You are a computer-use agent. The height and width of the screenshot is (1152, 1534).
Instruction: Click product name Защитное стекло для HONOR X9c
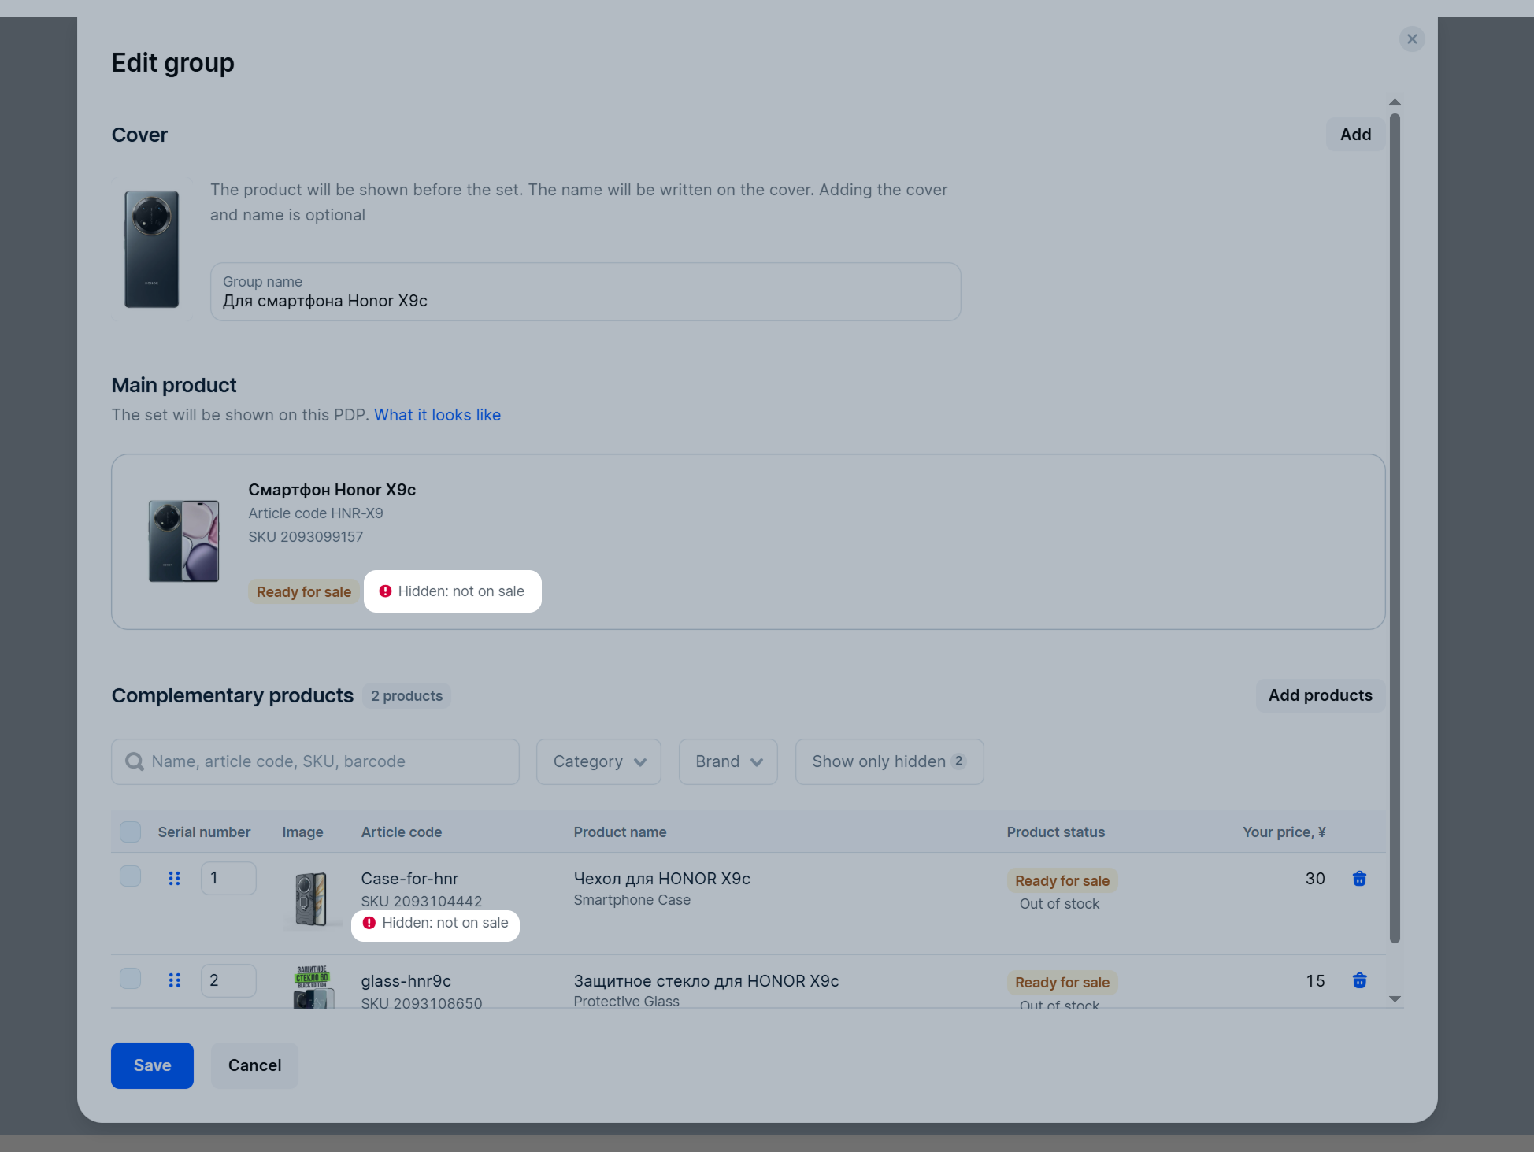click(706, 981)
